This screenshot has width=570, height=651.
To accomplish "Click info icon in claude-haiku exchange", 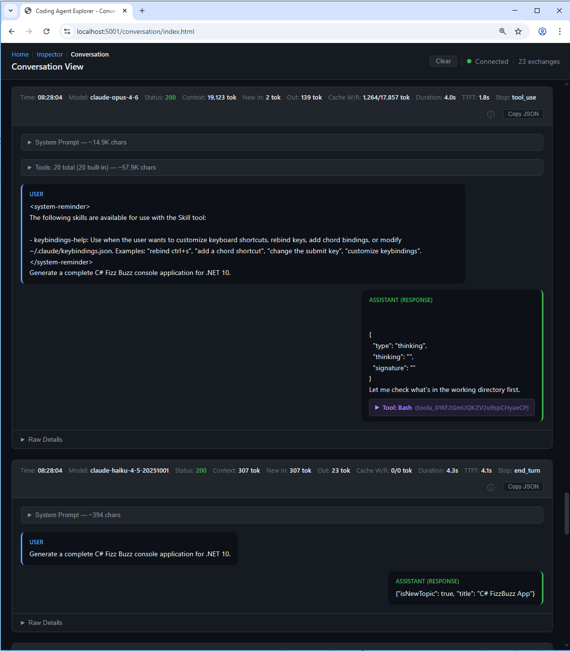I will pos(491,487).
